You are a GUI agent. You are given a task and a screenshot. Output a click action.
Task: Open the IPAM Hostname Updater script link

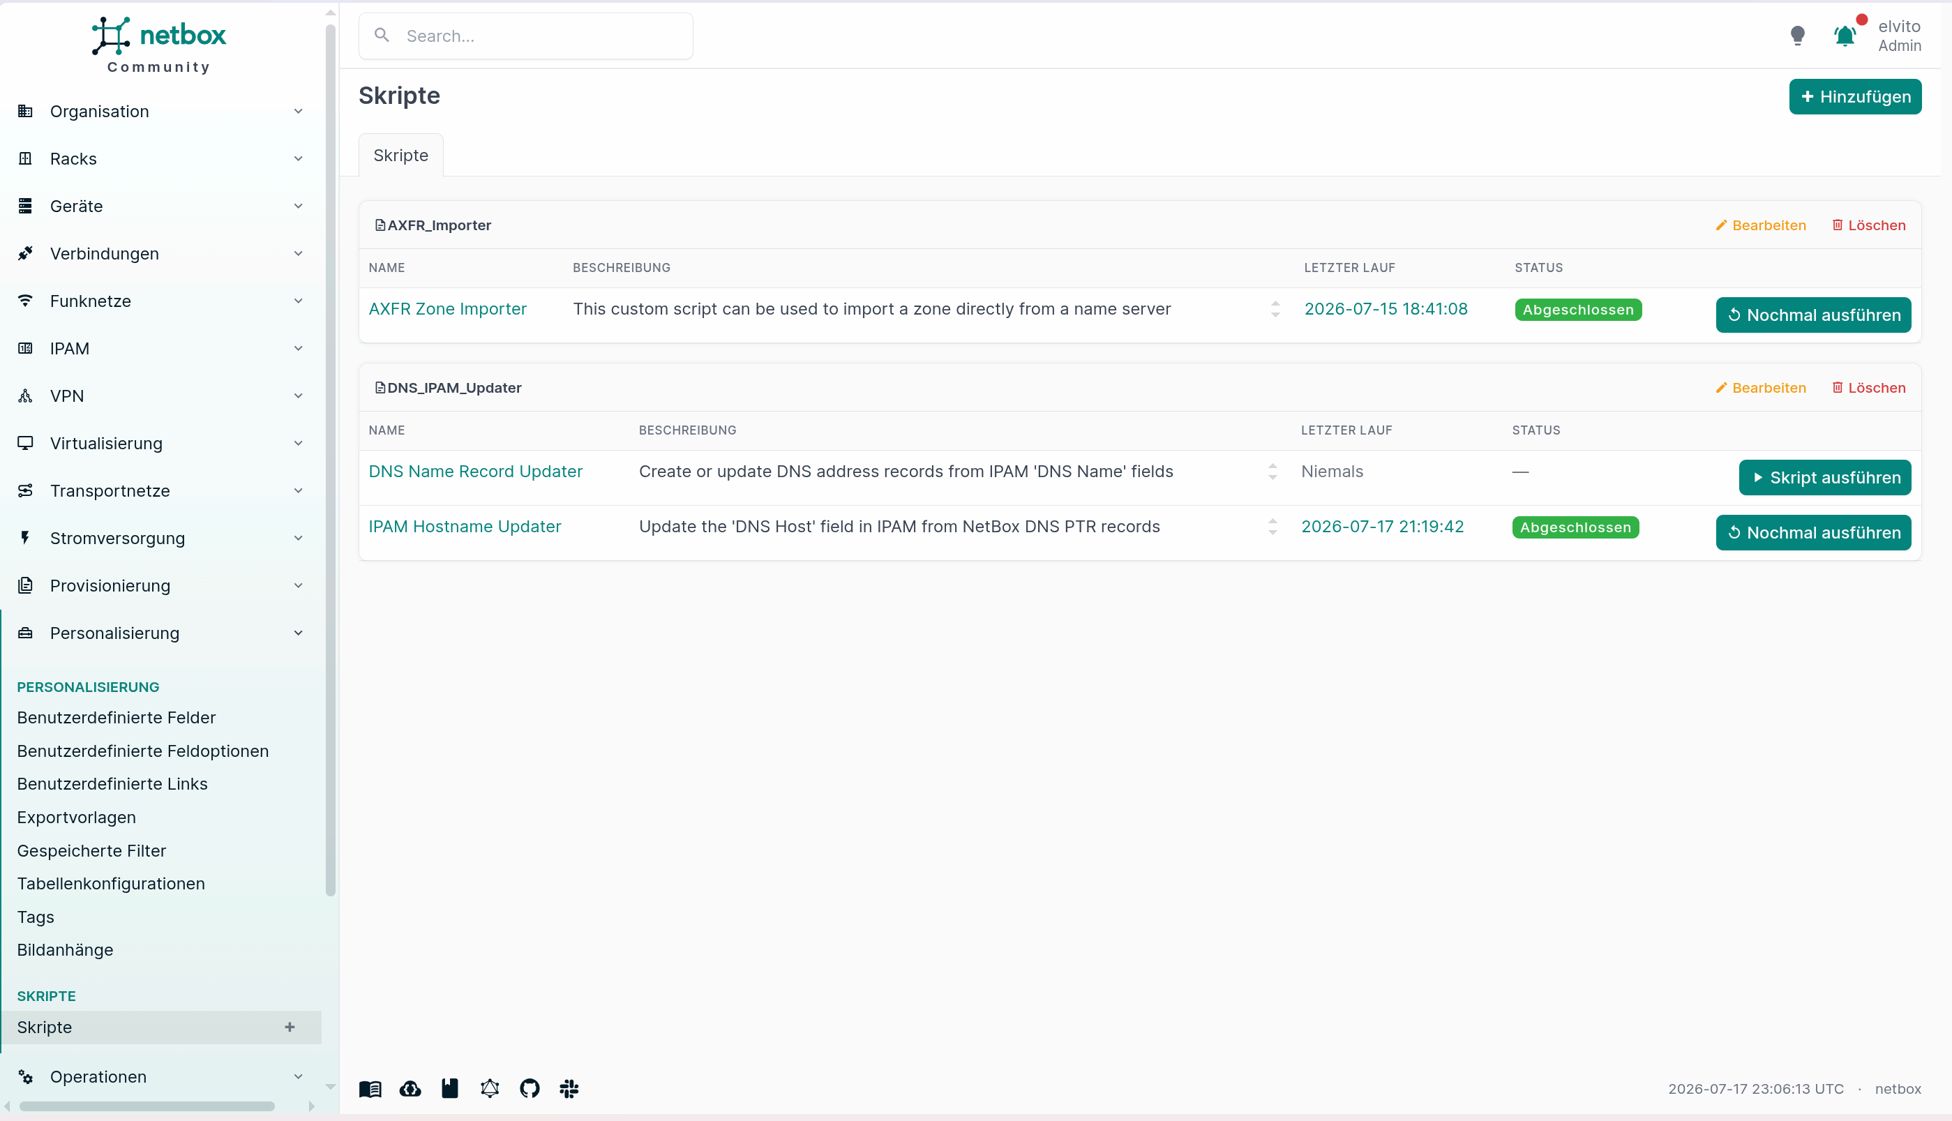tap(465, 527)
